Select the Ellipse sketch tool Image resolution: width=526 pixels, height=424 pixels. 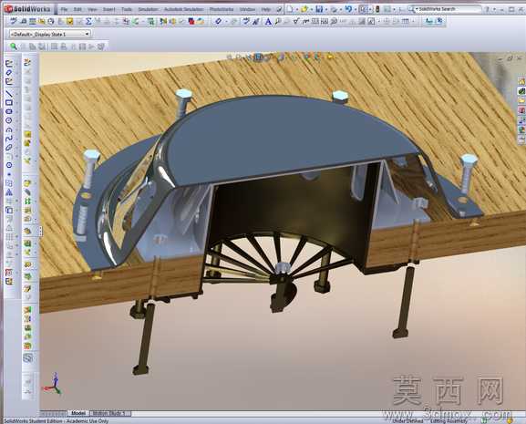[x=9, y=147]
